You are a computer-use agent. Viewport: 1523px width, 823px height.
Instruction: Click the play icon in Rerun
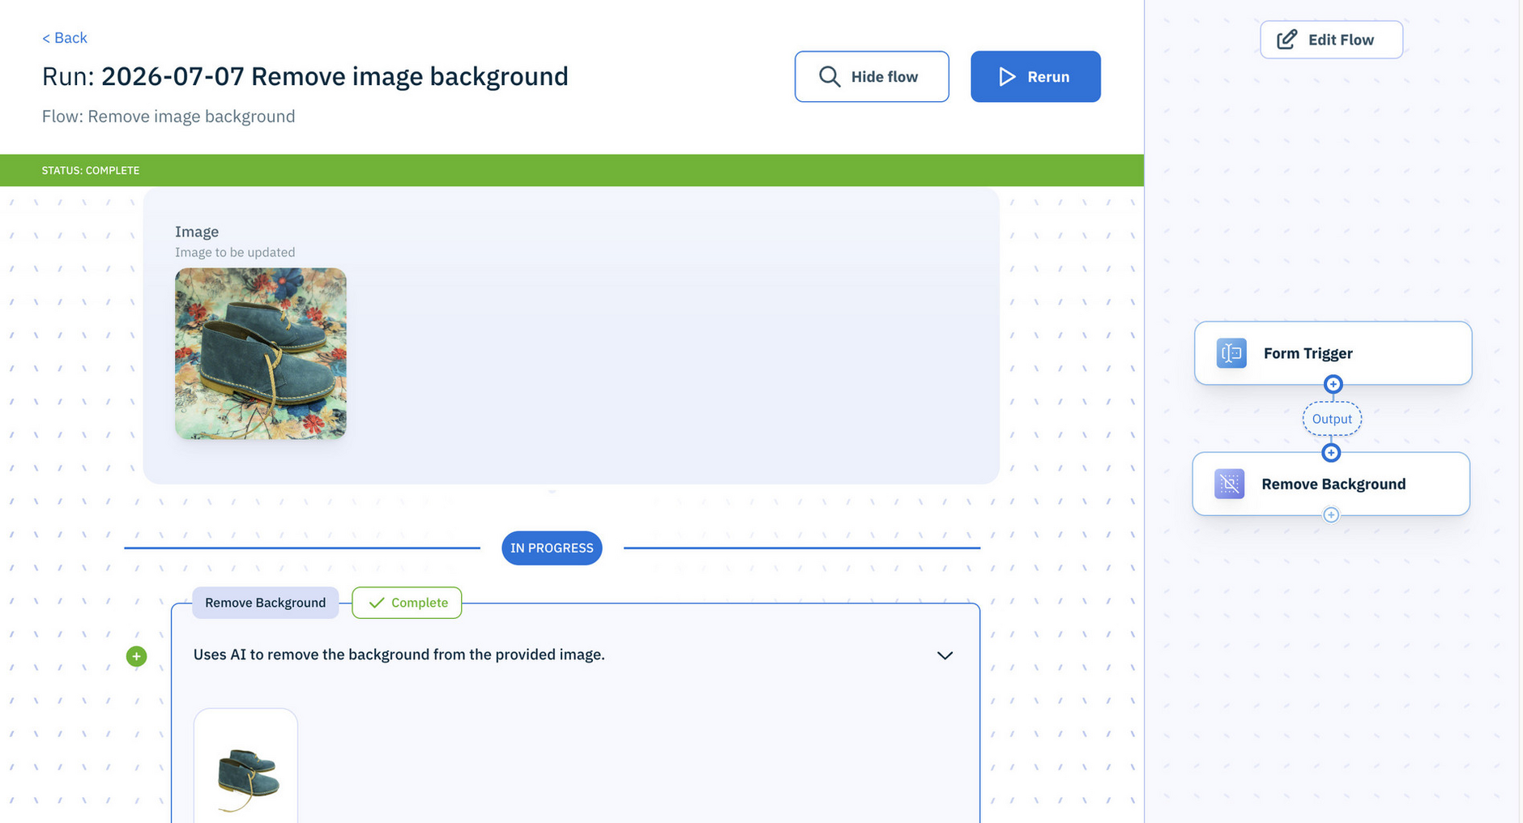(1007, 77)
